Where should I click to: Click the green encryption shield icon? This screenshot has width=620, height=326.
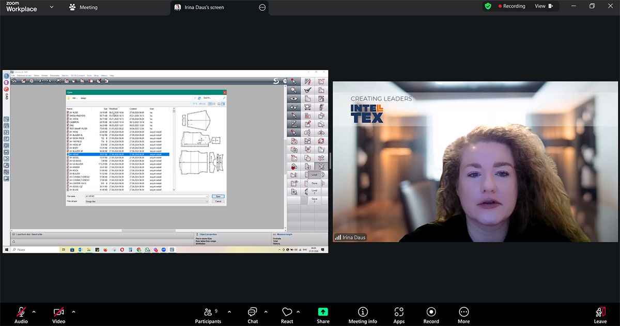click(488, 6)
